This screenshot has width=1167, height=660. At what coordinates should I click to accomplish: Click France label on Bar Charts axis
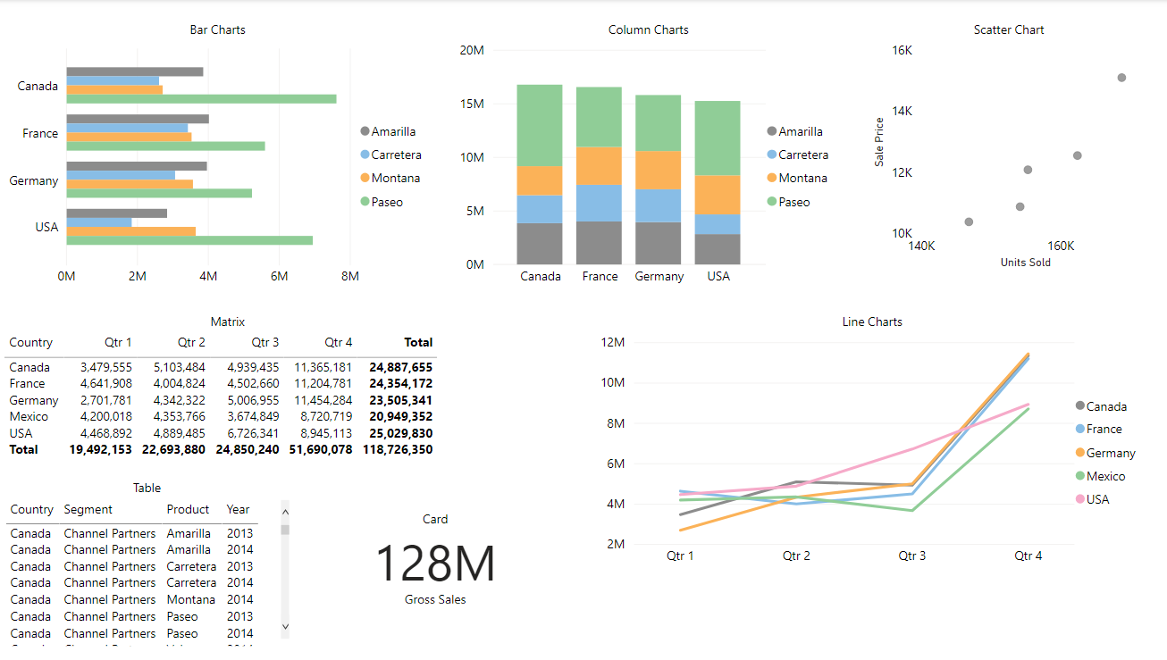pos(40,133)
